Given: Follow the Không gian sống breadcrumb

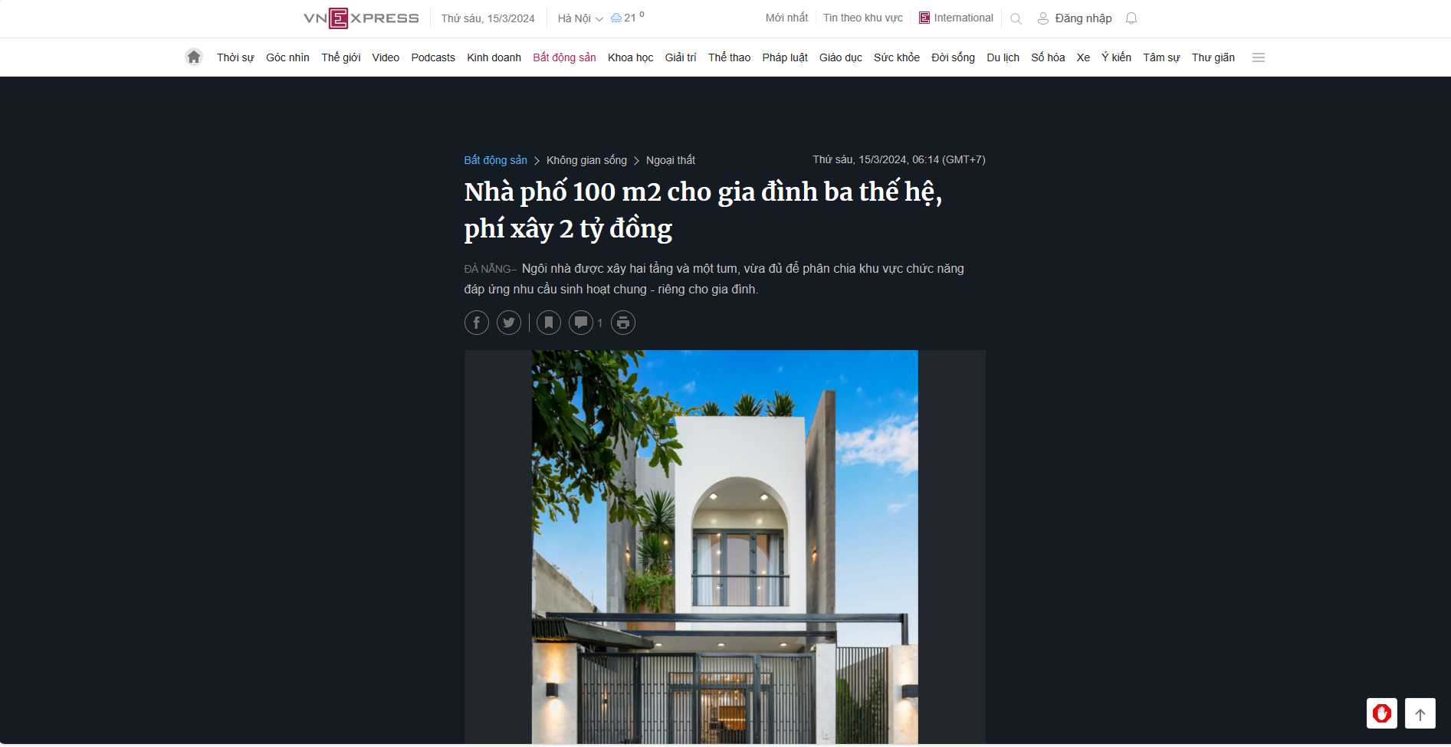Looking at the screenshot, I should click(x=586, y=160).
